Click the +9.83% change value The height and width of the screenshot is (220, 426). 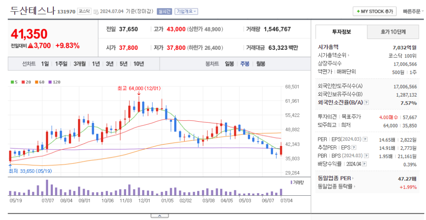pyautogui.click(x=67, y=45)
